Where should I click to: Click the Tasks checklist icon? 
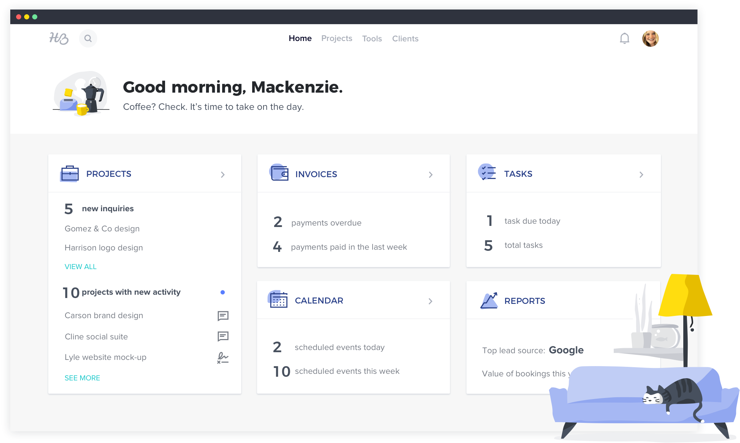[487, 172]
